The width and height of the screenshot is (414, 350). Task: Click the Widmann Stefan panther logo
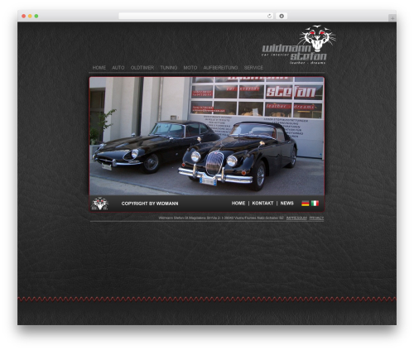299,45
